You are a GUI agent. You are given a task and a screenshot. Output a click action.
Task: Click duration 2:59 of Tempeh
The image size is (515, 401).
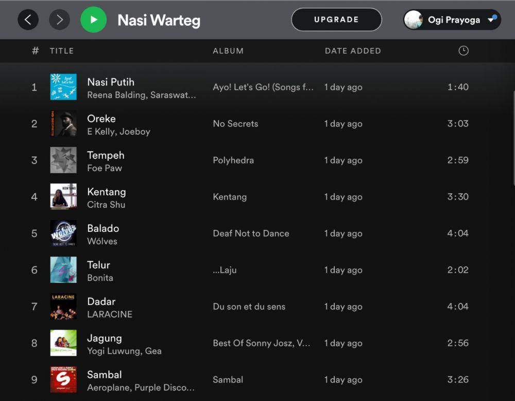[x=458, y=160]
